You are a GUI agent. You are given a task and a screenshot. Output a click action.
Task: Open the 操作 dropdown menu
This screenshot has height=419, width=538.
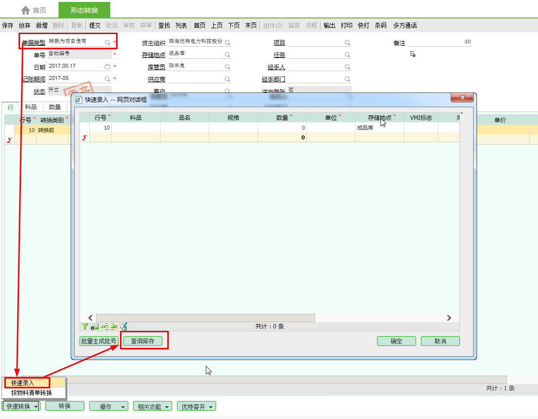click(123, 406)
